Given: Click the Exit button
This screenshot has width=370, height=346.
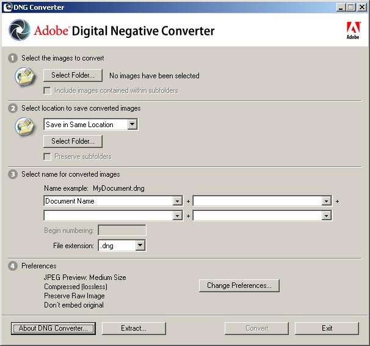Looking at the screenshot, I should [327, 328].
